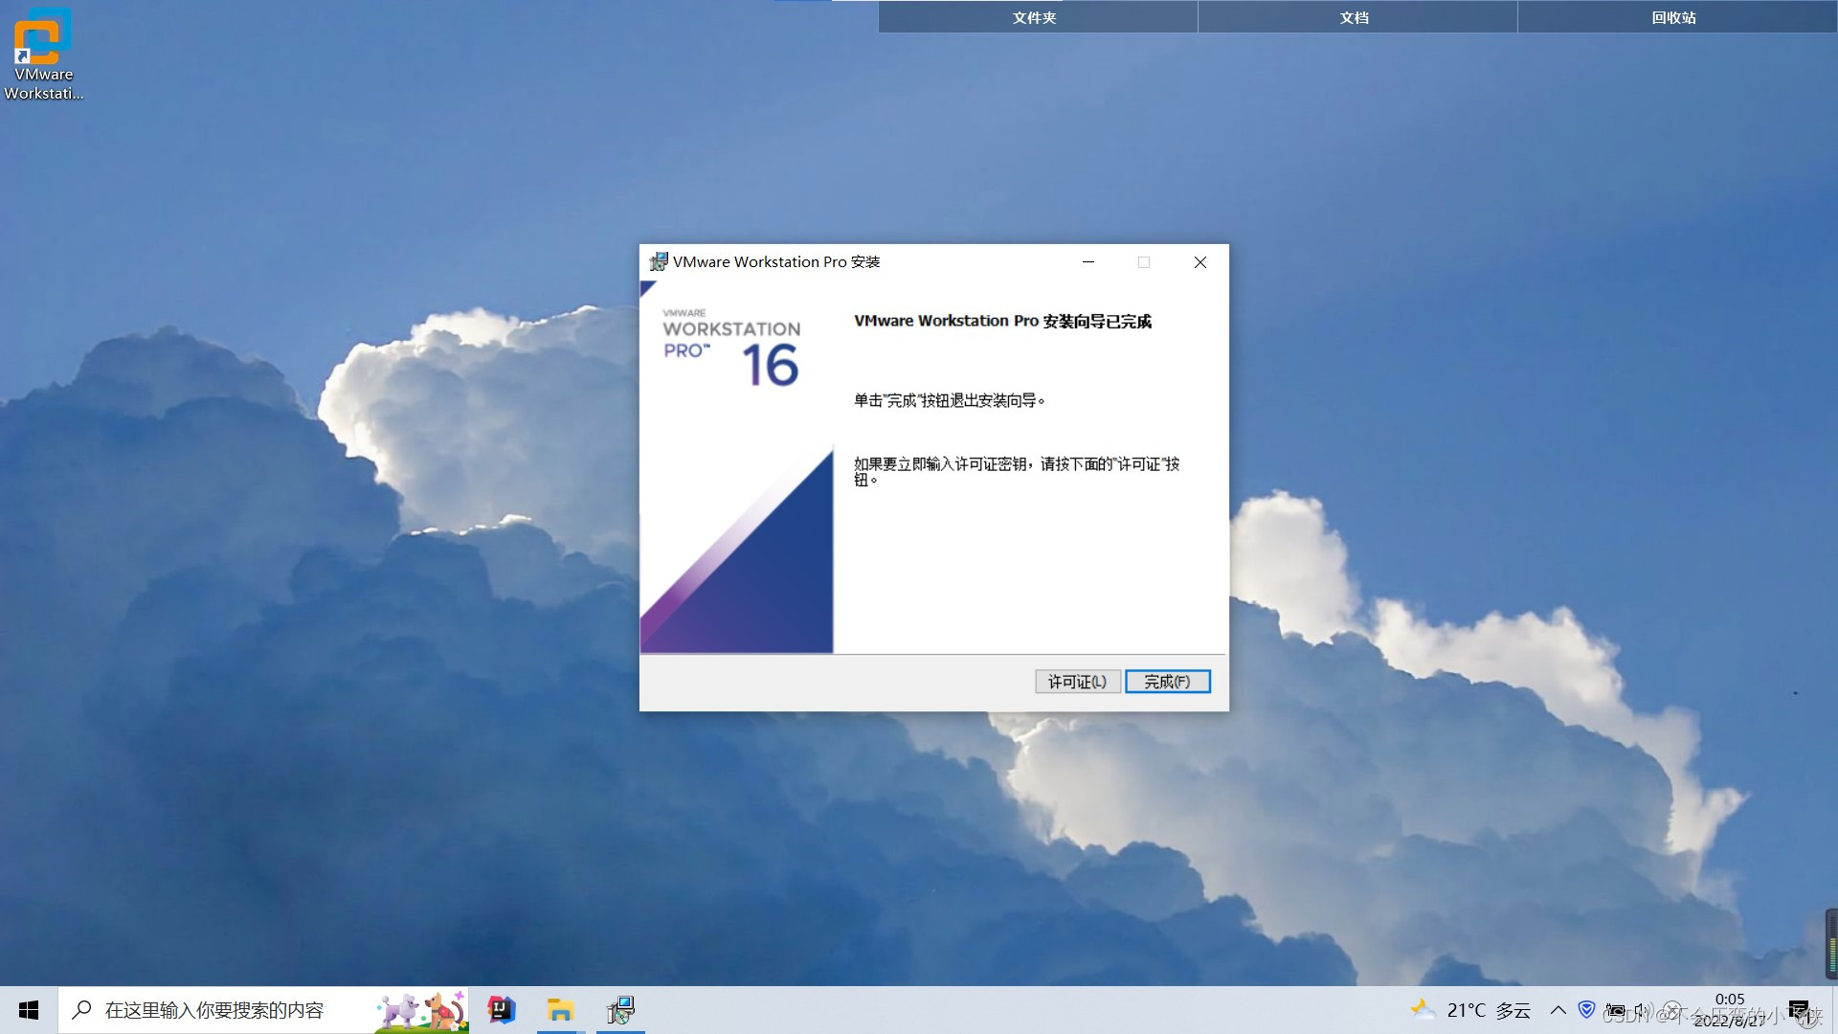Open the 回收站 toolbar tab
This screenshot has width=1838, height=1034.
(x=1674, y=17)
